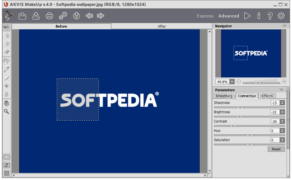
Task: Save the image to disk
Action: [36, 16]
